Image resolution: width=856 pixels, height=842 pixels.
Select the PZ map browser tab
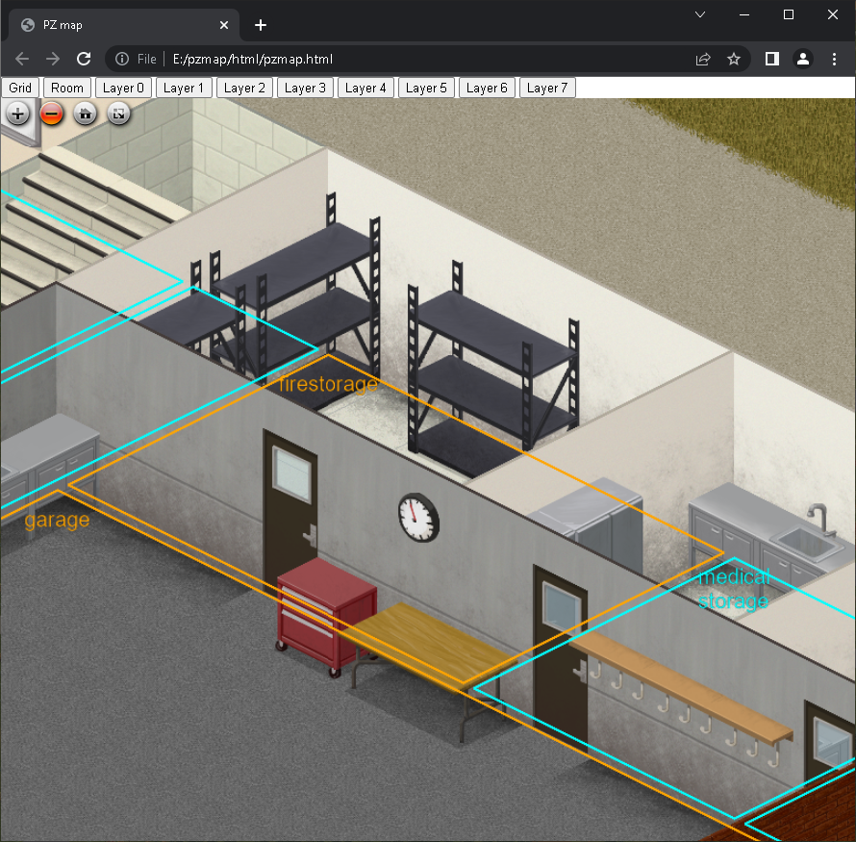(x=124, y=25)
